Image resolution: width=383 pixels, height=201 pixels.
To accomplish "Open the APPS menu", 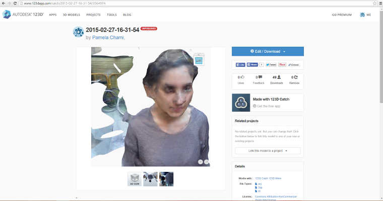I will 53,15.
